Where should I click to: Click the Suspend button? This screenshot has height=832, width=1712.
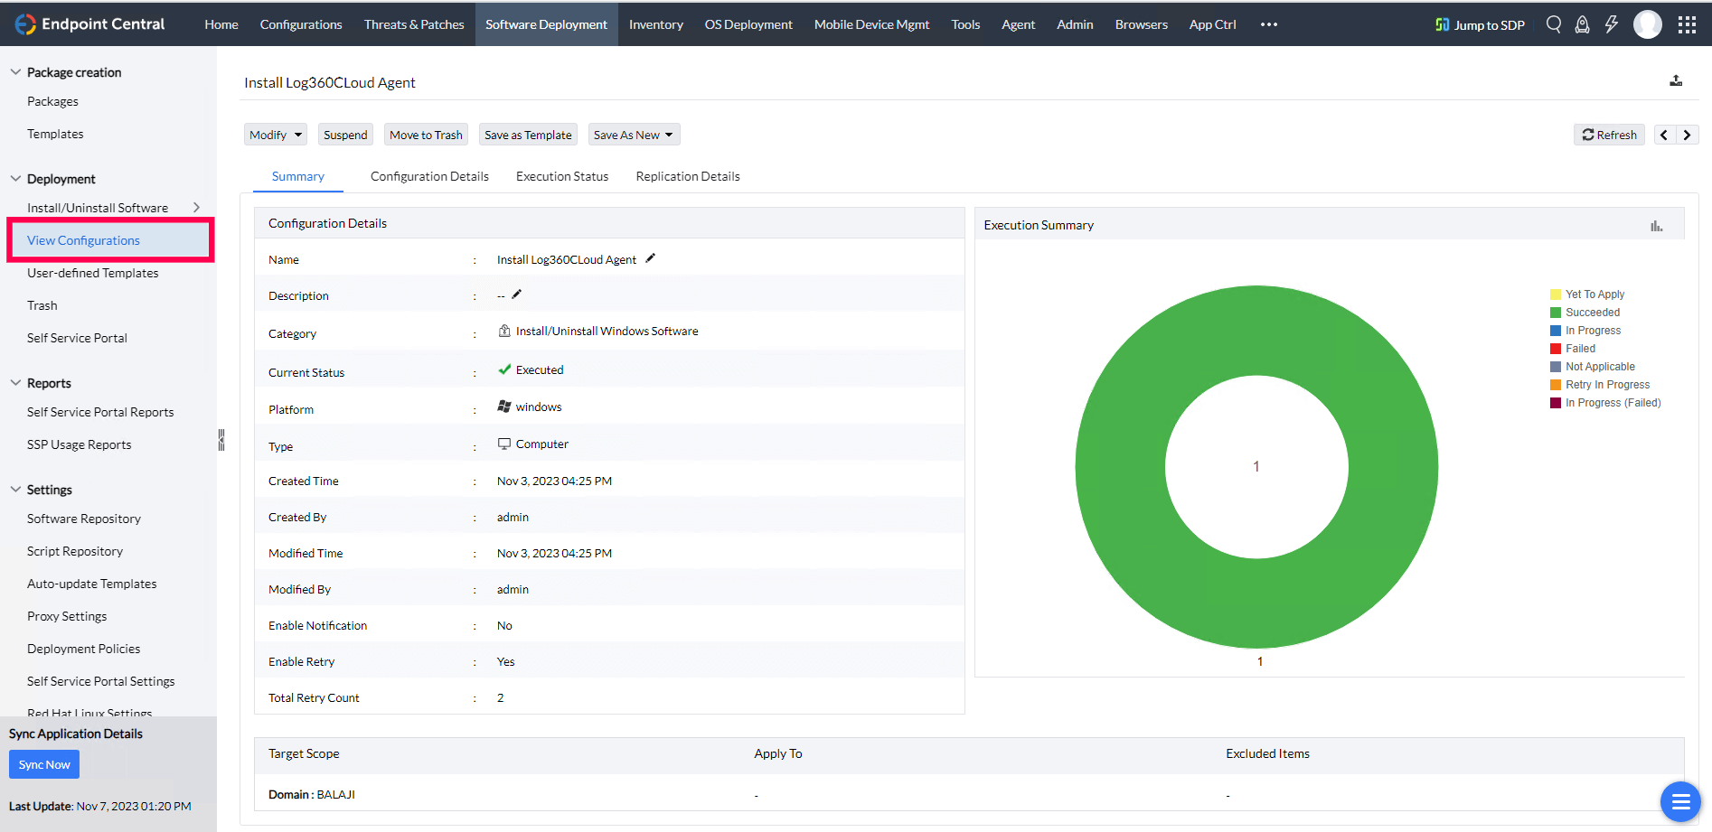coord(345,135)
